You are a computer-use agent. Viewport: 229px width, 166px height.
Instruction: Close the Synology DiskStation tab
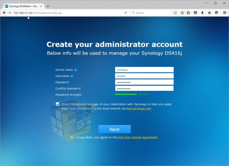(41, 6)
